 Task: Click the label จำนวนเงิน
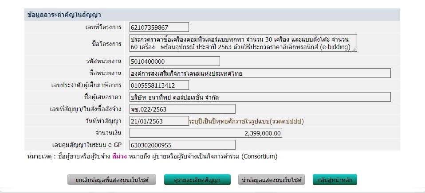[x=108, y=133]
